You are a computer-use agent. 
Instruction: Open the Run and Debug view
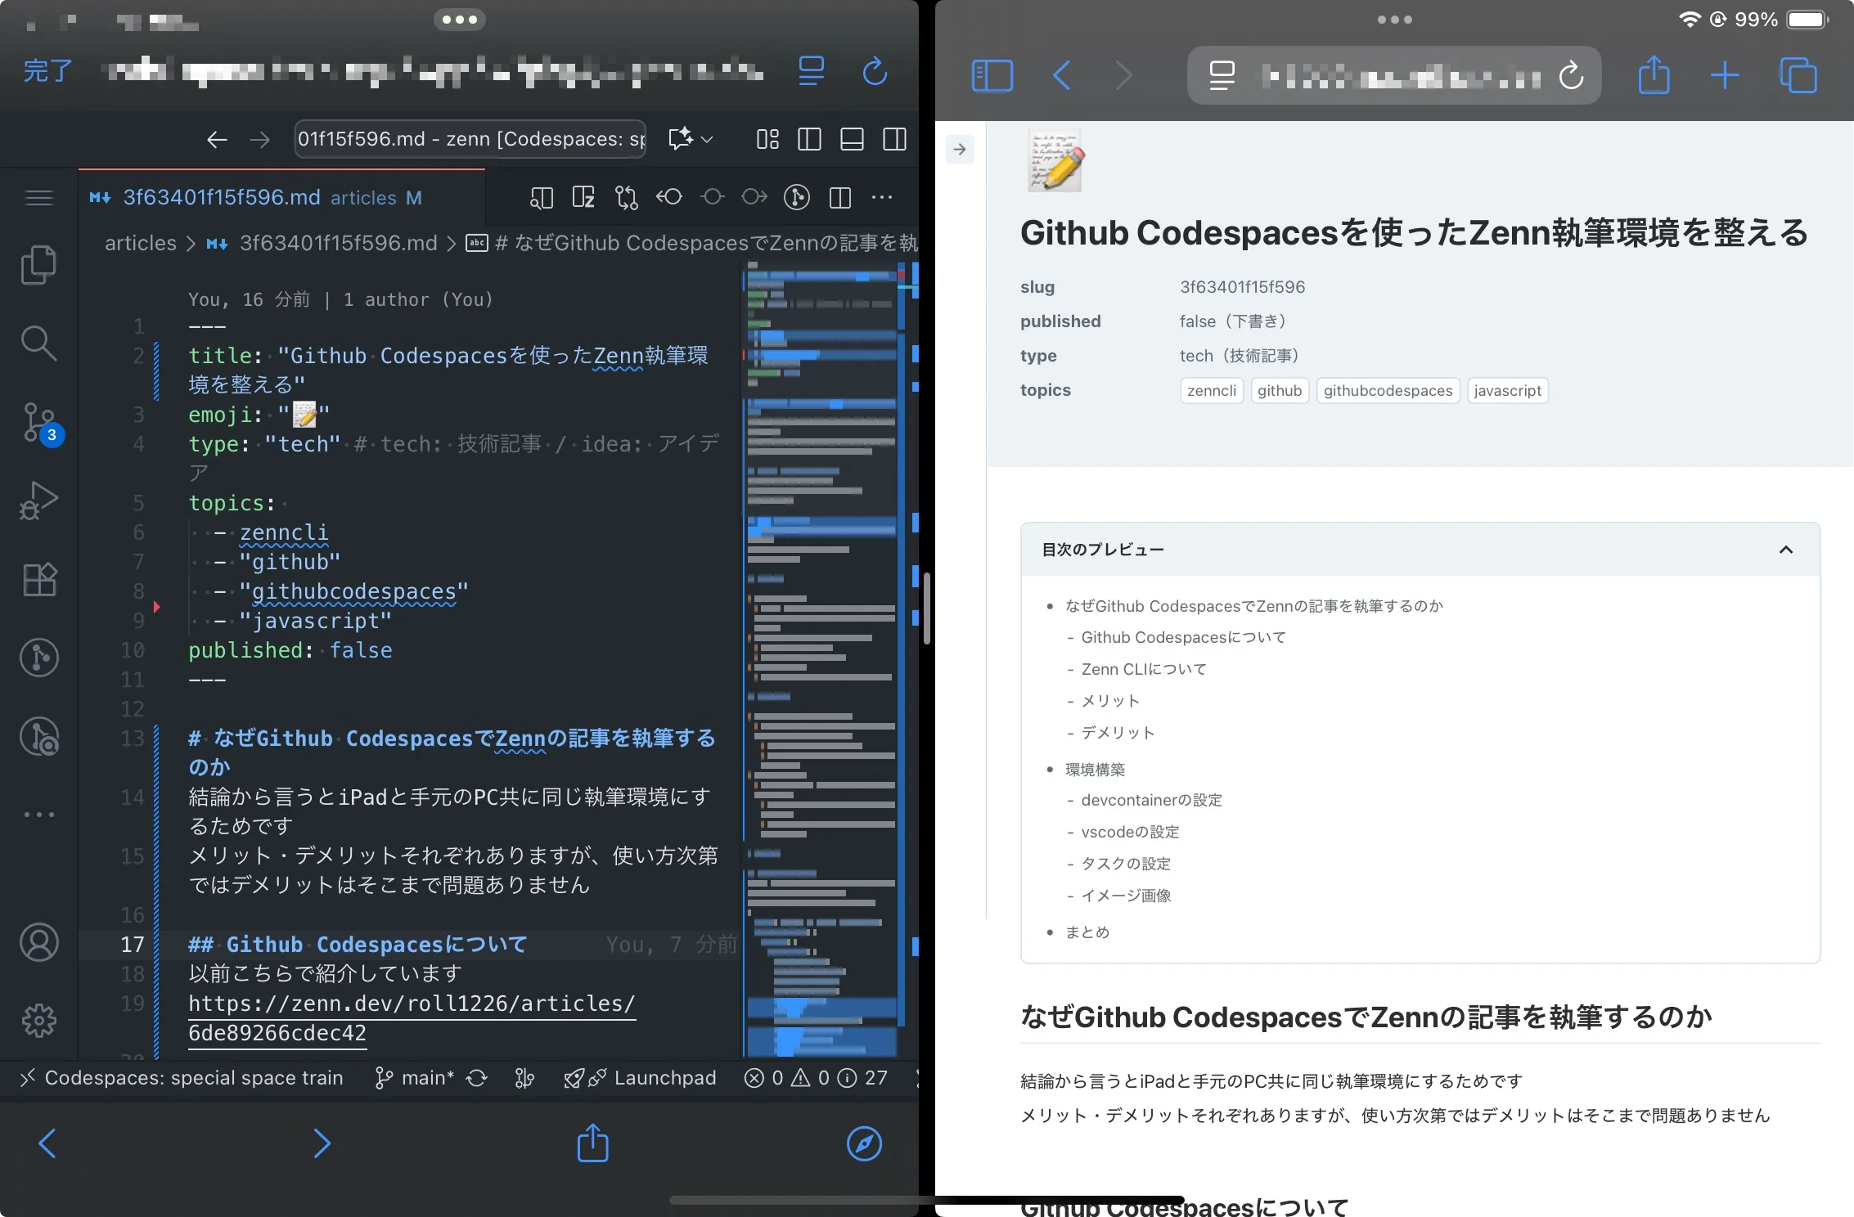[x=38, y=499]
